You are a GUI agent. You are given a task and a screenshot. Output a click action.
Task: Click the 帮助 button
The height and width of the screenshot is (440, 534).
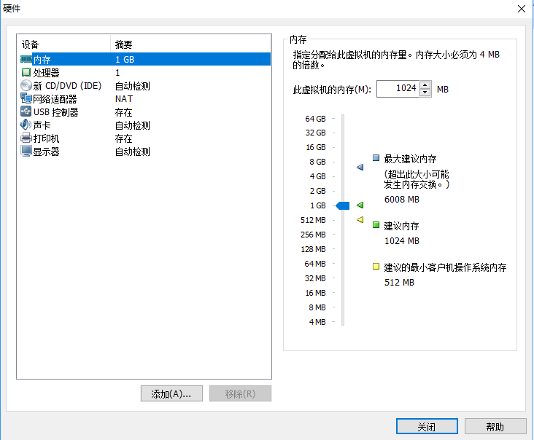point(495,426)
